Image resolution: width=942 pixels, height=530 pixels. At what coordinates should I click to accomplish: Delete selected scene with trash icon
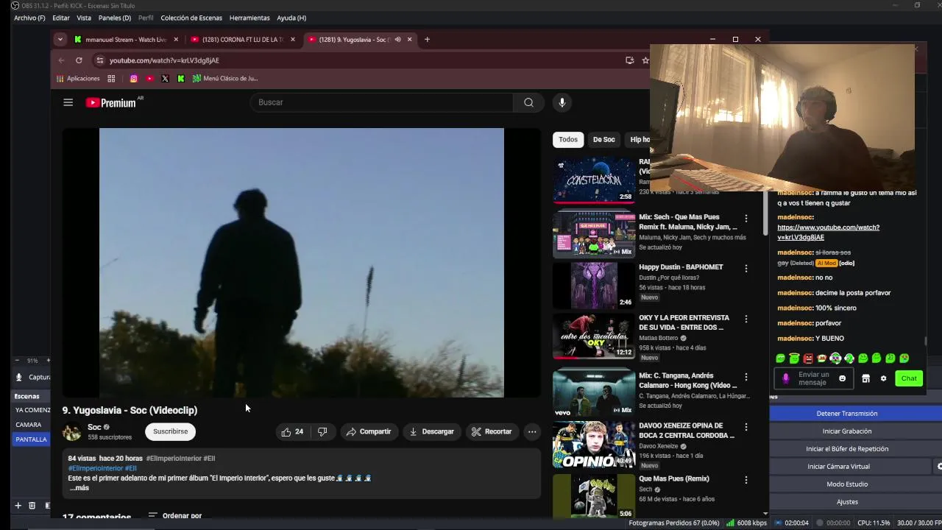(32, 506)
